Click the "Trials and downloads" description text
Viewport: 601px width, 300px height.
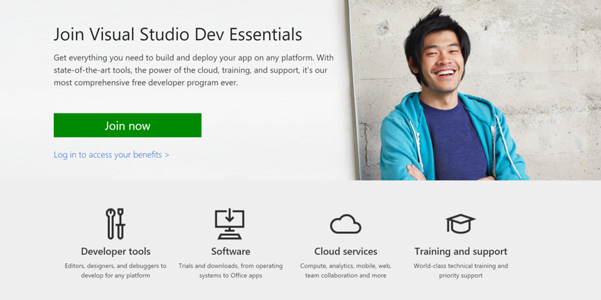click(231, 271)
